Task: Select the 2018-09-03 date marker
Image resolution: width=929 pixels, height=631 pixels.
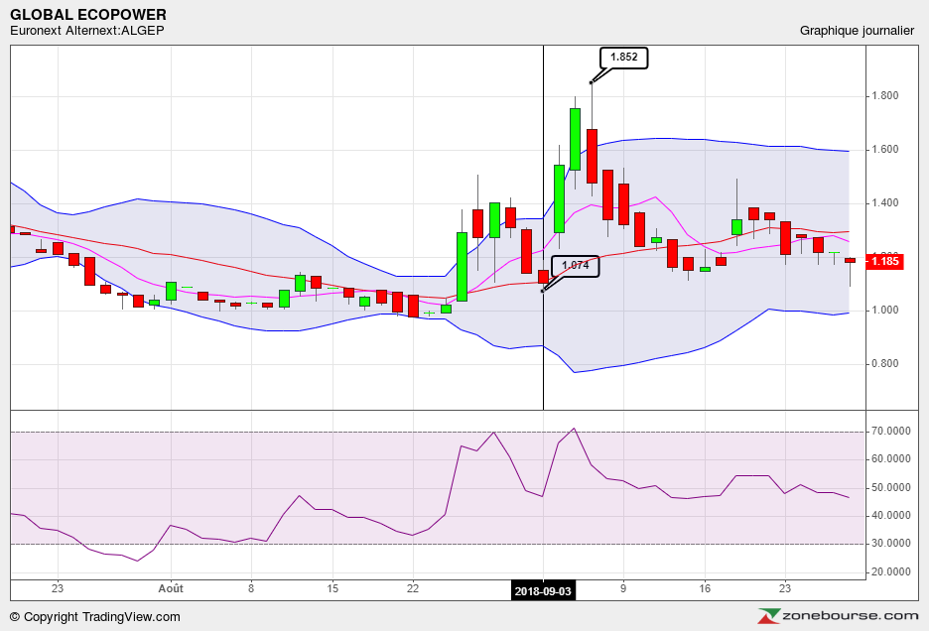Action: tap(543, 591)
